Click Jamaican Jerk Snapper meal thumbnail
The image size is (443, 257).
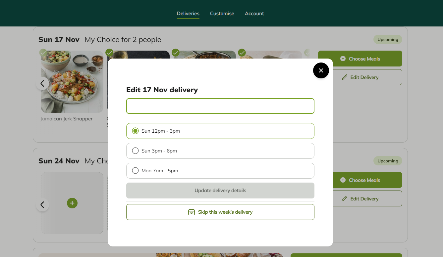(x=72, y=82)
